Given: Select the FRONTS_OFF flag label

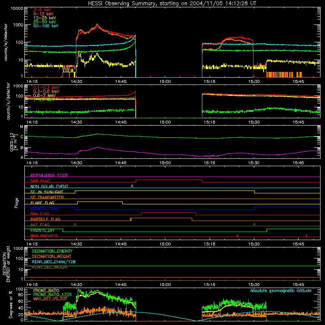Looking at the screenshot, I should point(43,230).
